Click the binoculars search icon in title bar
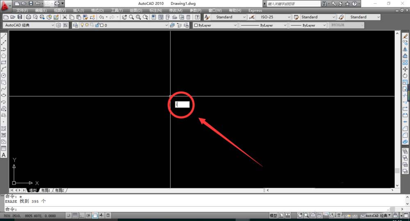 click(324, 4)
